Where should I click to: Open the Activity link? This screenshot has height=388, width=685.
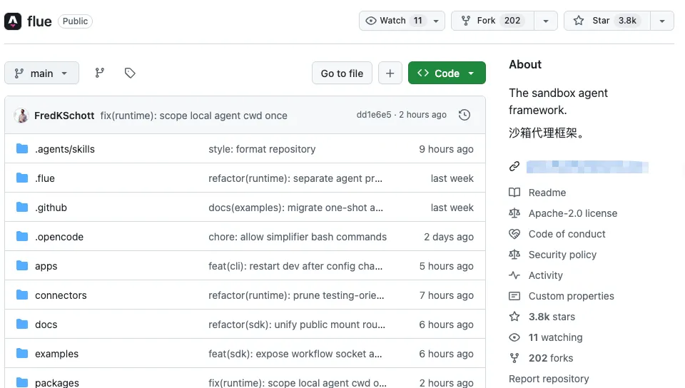pos(546,275)
